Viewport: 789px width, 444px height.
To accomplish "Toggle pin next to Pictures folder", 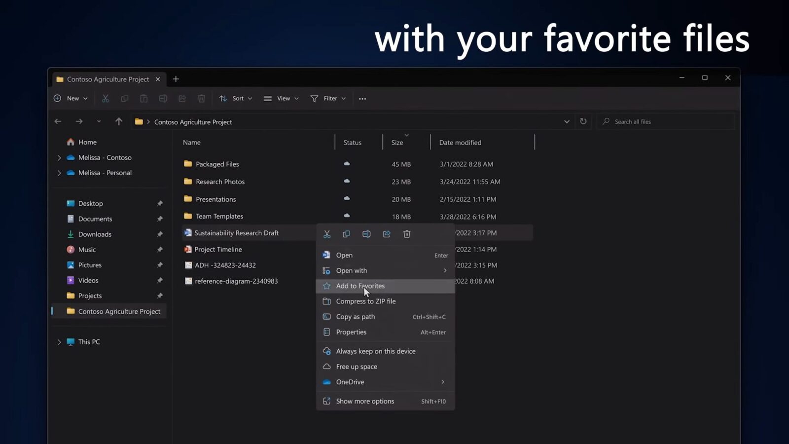I will [x=160, y=265].
